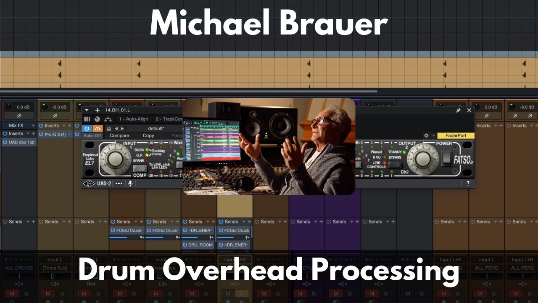This screenshot has height=303, width=538.
Task: Click the send level bar under DRU..ROOM
Action: (x=198, y=252)
